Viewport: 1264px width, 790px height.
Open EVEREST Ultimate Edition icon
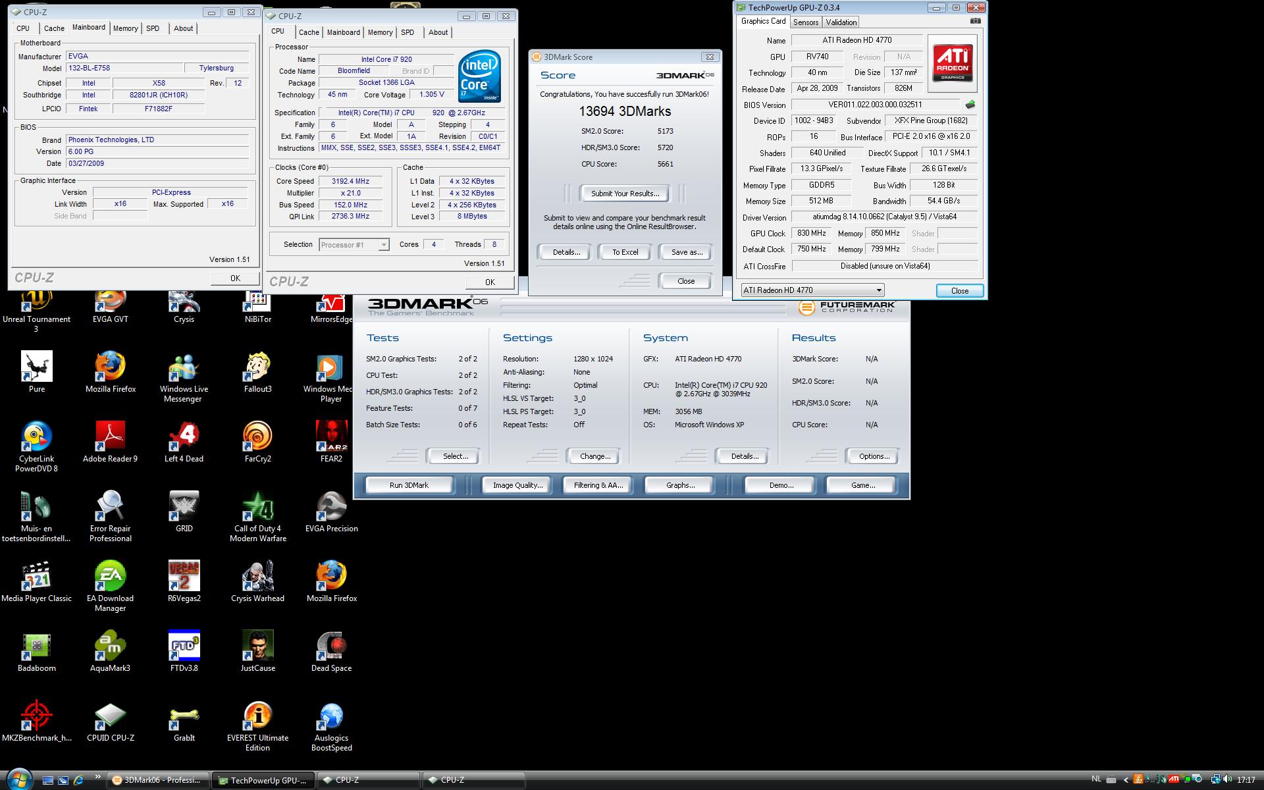coord(257,725)
